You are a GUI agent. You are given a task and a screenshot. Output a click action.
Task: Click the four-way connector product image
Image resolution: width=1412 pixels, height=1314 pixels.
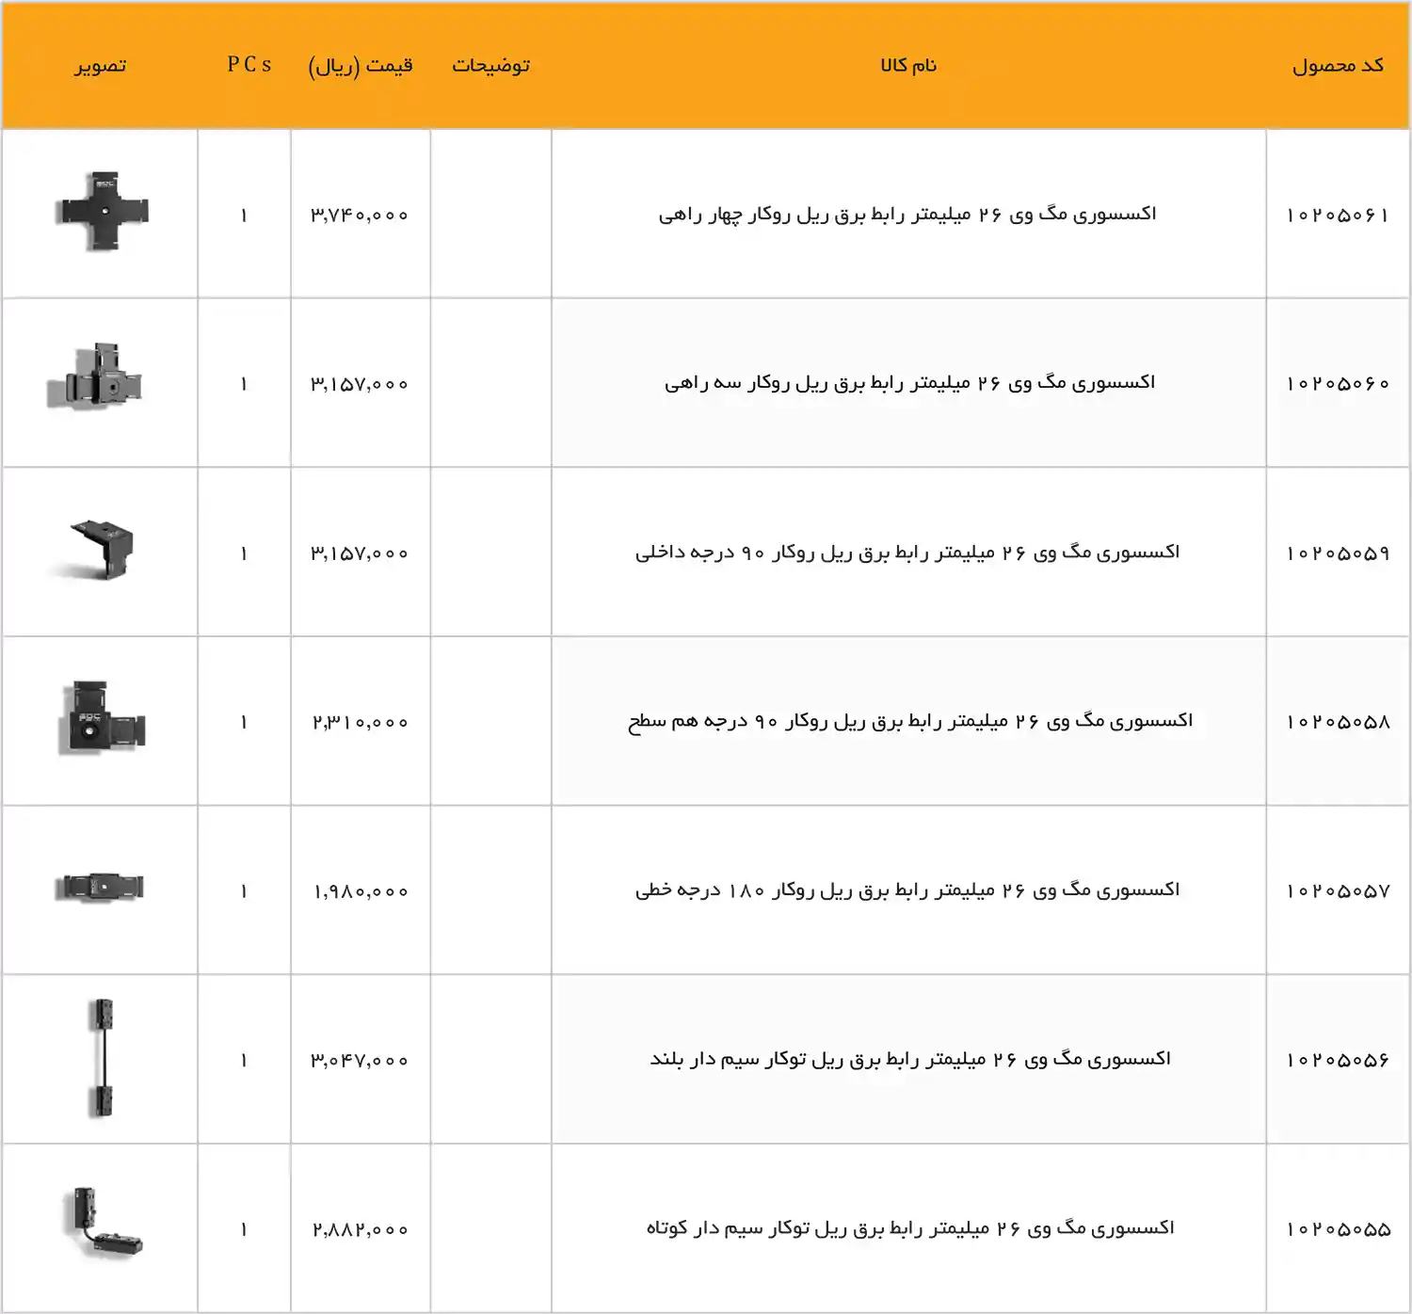click(106, 211)
